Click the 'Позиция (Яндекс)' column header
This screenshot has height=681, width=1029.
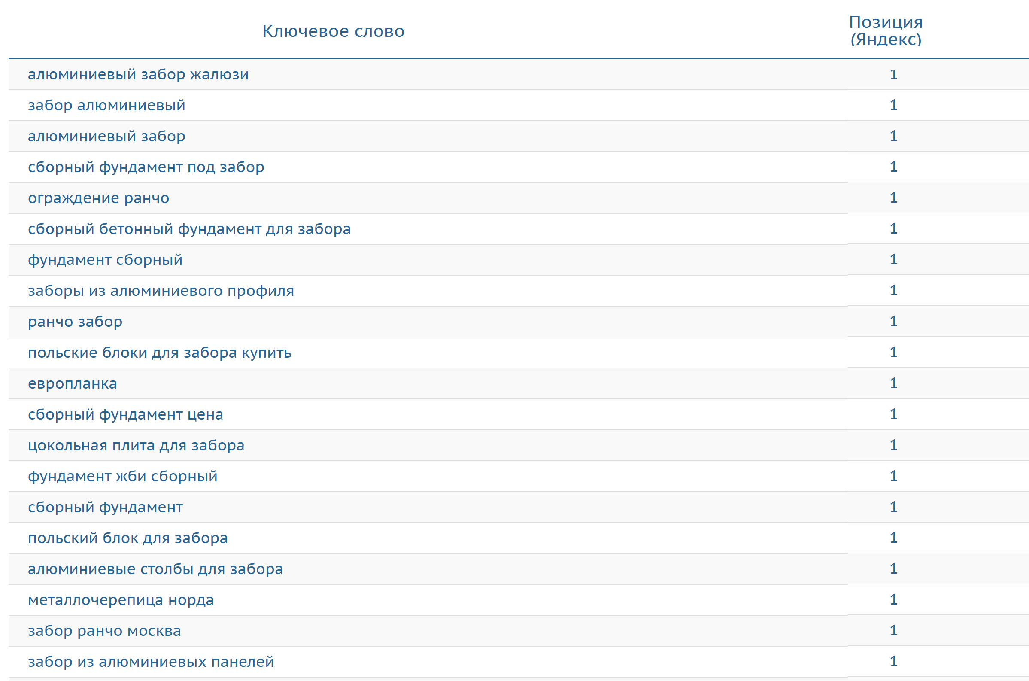pos(886,31)
